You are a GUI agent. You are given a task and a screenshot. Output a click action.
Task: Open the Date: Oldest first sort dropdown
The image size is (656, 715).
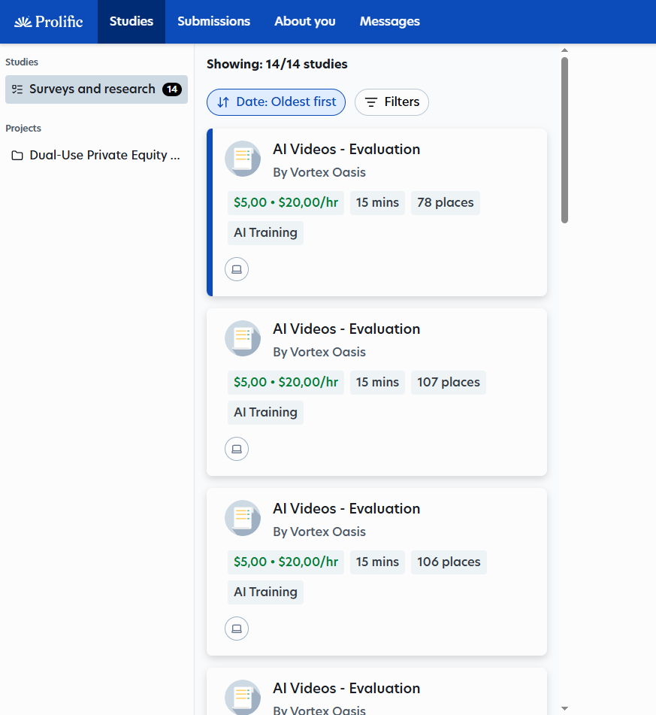tap(276, 102)
